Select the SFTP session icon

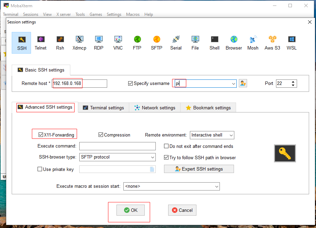156,43
